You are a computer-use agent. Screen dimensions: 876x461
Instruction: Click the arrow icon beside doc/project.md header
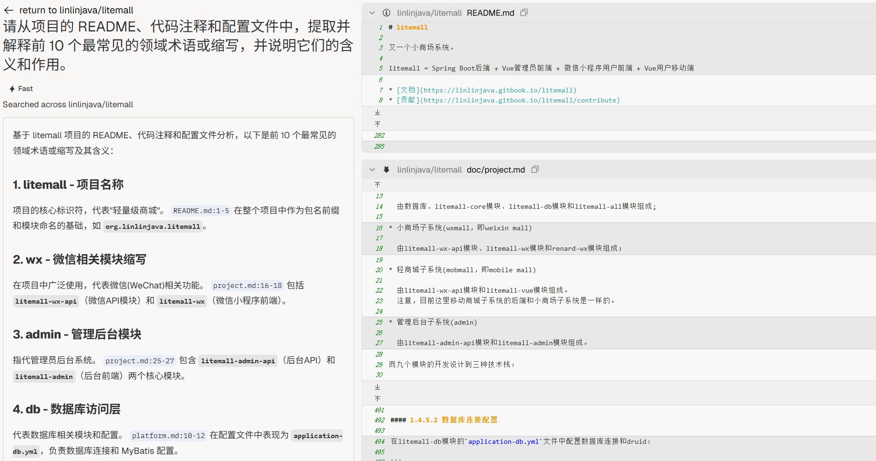pos(387,170)
